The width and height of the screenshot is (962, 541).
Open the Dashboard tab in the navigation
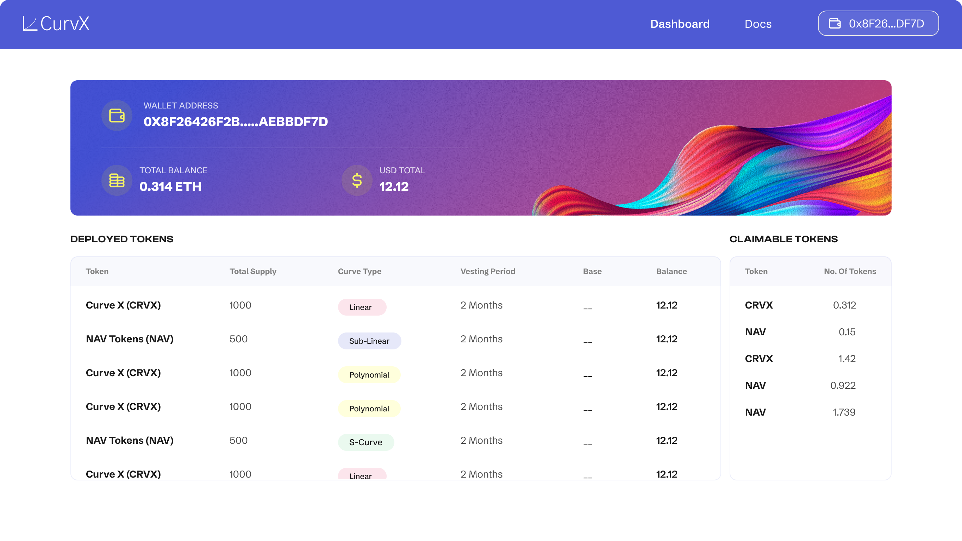(x=680, y=24)
